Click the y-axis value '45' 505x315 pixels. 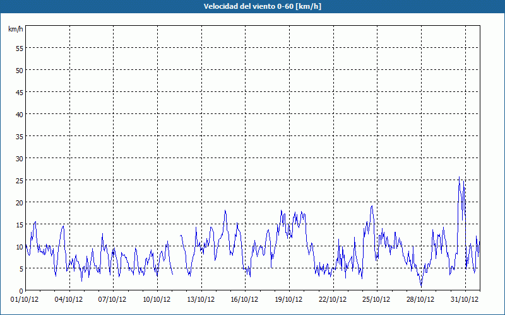[20, 92]
